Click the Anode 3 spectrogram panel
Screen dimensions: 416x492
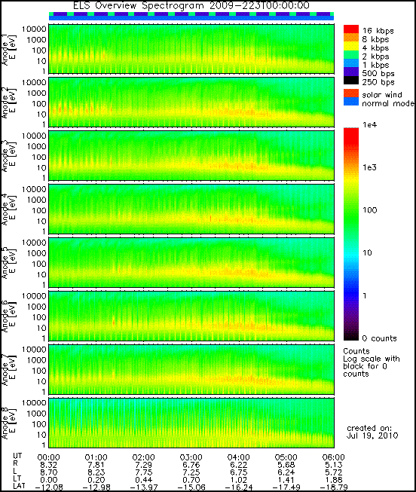click(x=191, y=156)
